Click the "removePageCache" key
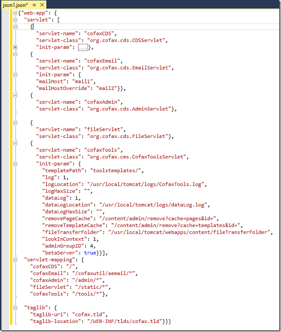The image size is (281, 332). coord(68,218)
